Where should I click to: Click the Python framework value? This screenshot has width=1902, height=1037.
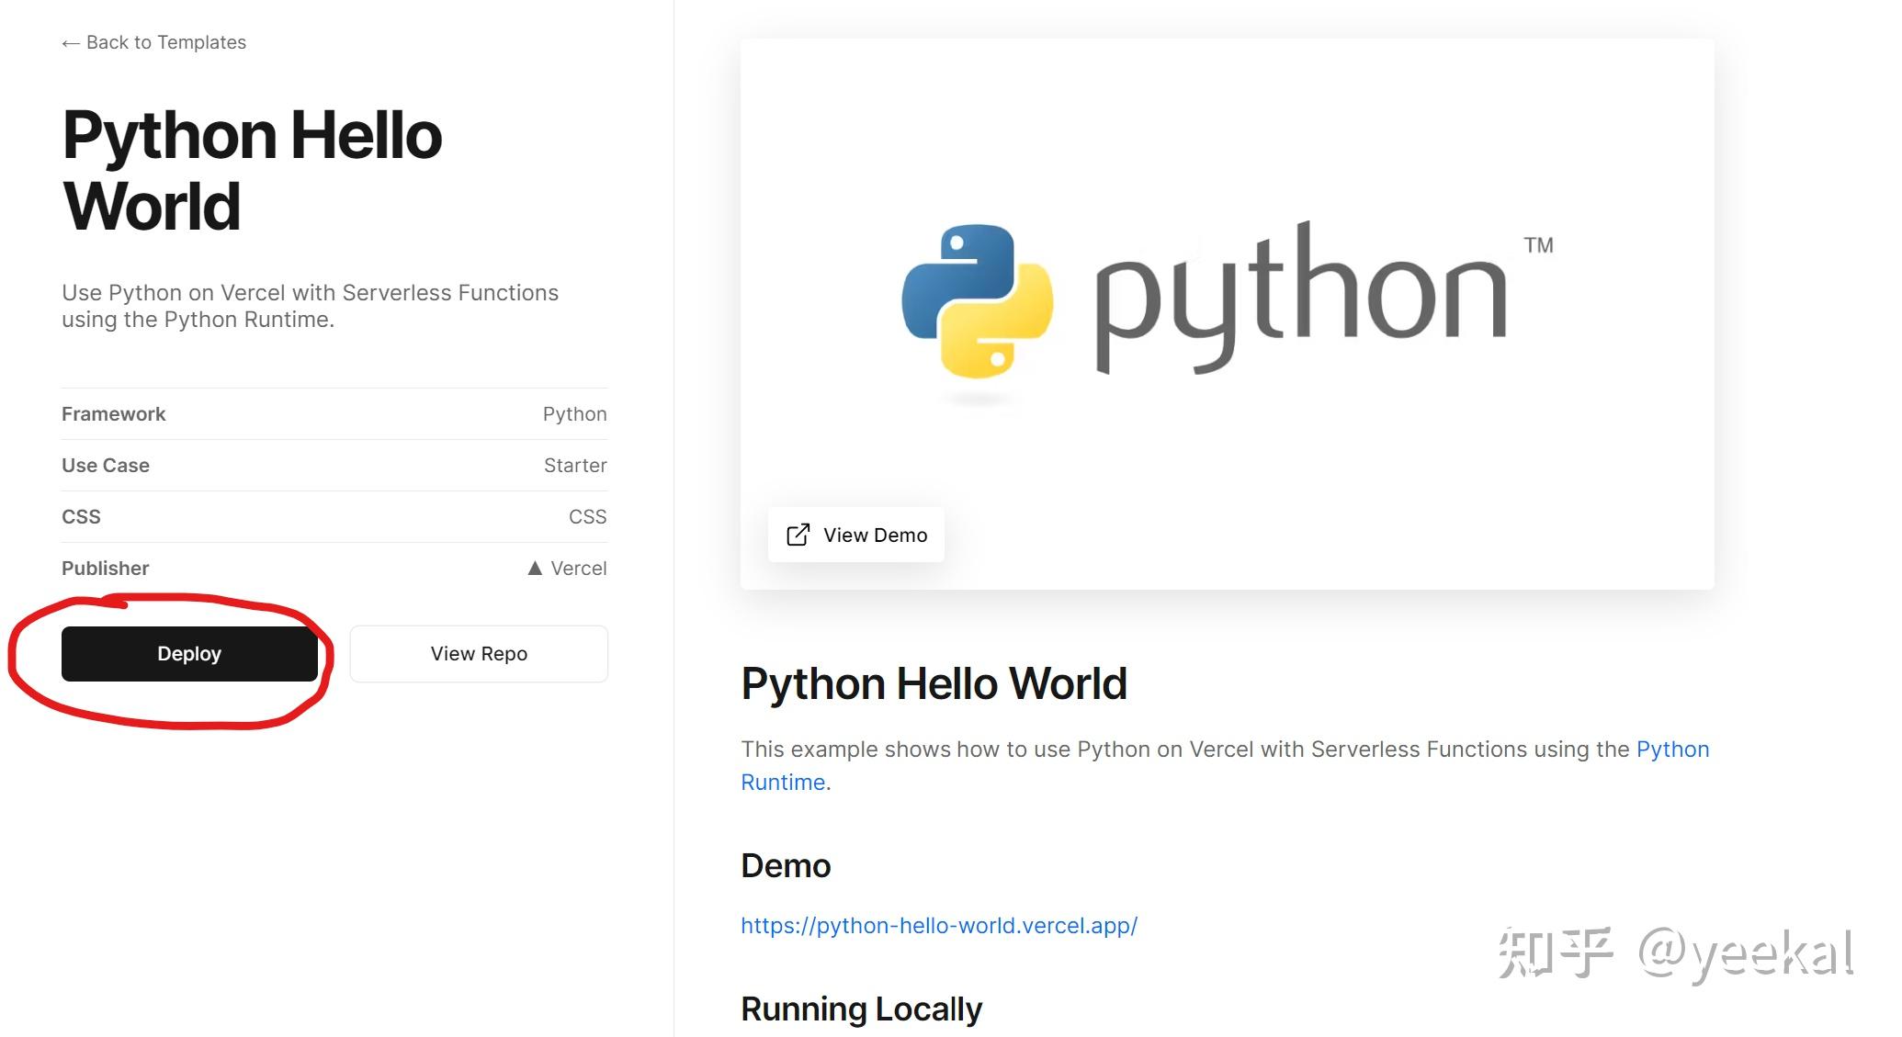click(574, 414)
